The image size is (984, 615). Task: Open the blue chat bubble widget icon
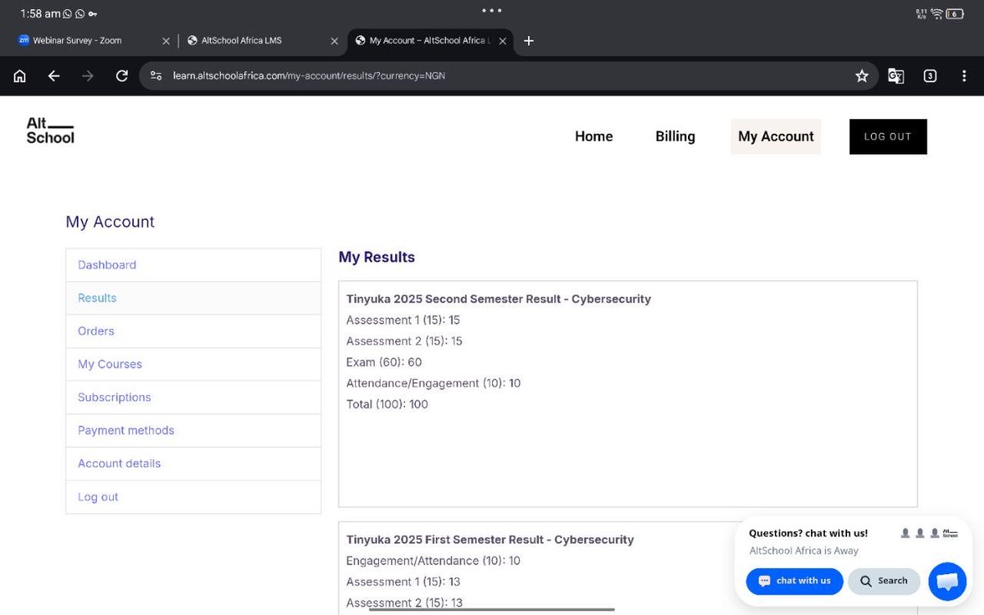(x=947, y=581)
